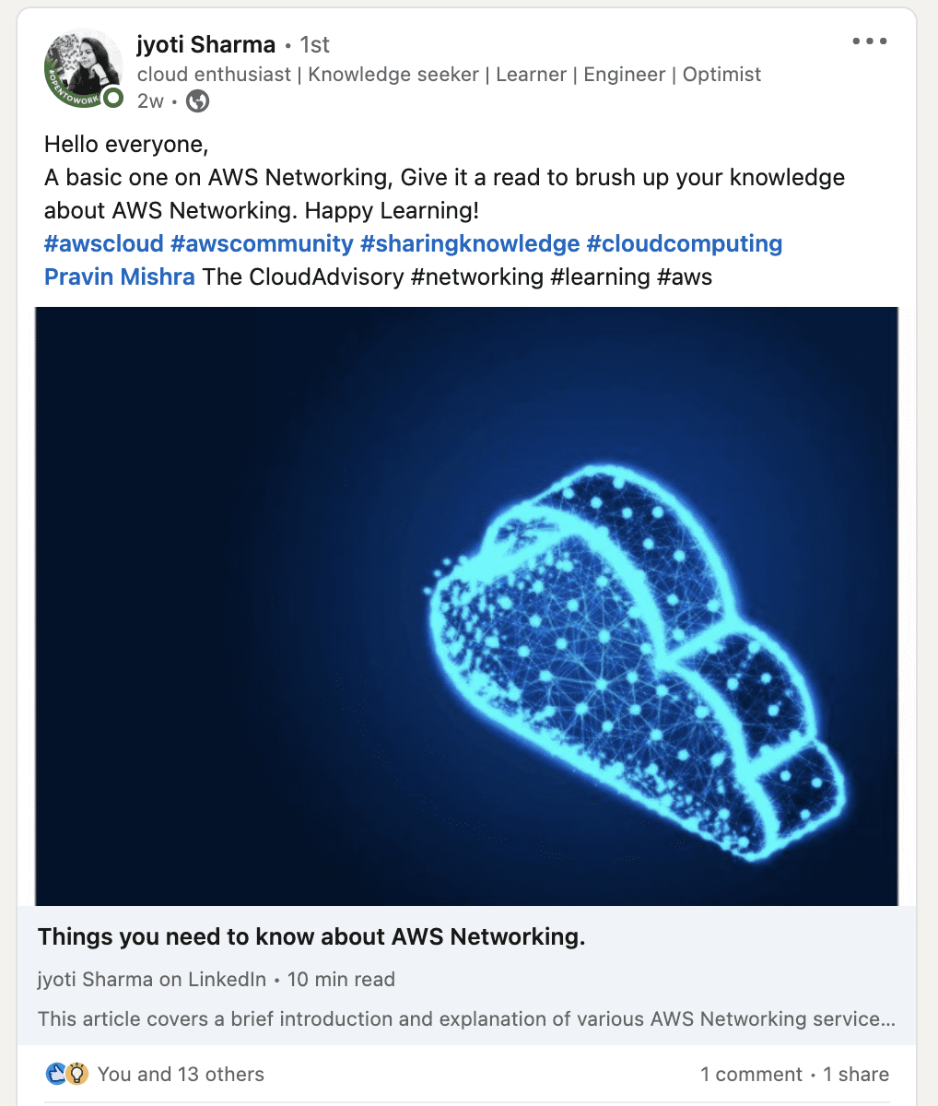Click the blue thumbs-up Like reaction icon

click(56, 1074)
